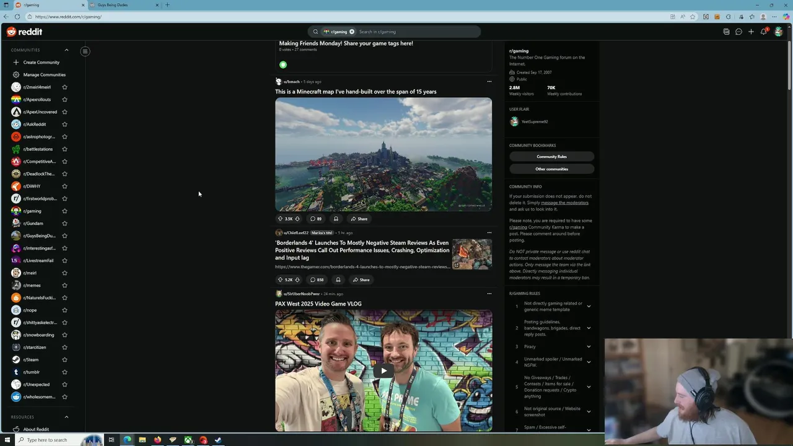Open the 858 comments on Borderlands 4 post
This screenshot has width=793, height=446.
(317, 279)
